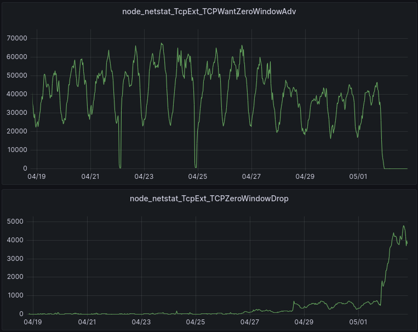Click the 40000 y-axis label on the top chart
This screenshot has width=418, height=332.
[16, 94]
